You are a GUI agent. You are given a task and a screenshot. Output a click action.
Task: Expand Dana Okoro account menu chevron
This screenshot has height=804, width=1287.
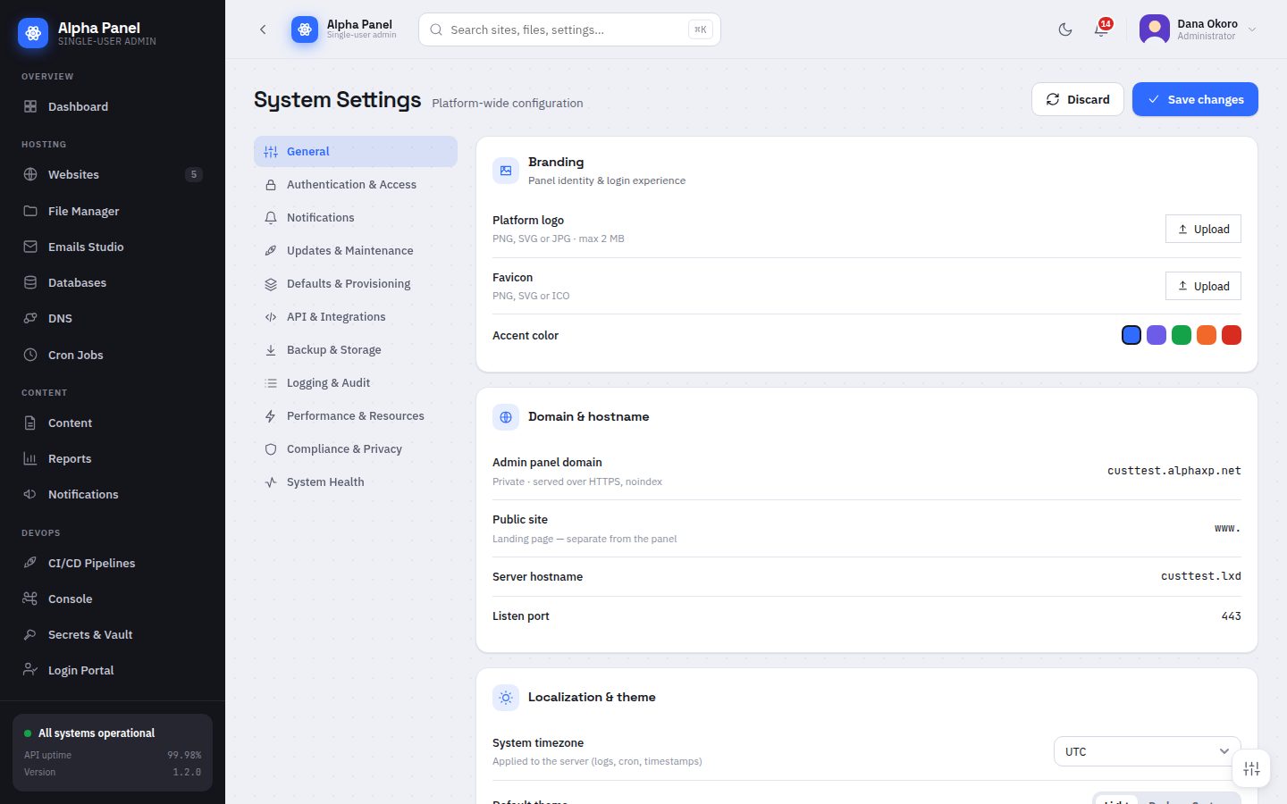click(x=1252, y=29)
